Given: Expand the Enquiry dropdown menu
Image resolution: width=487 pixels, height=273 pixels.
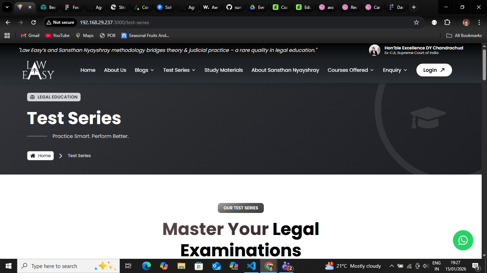Looking at the screenshot, I should tap(395, 70).
